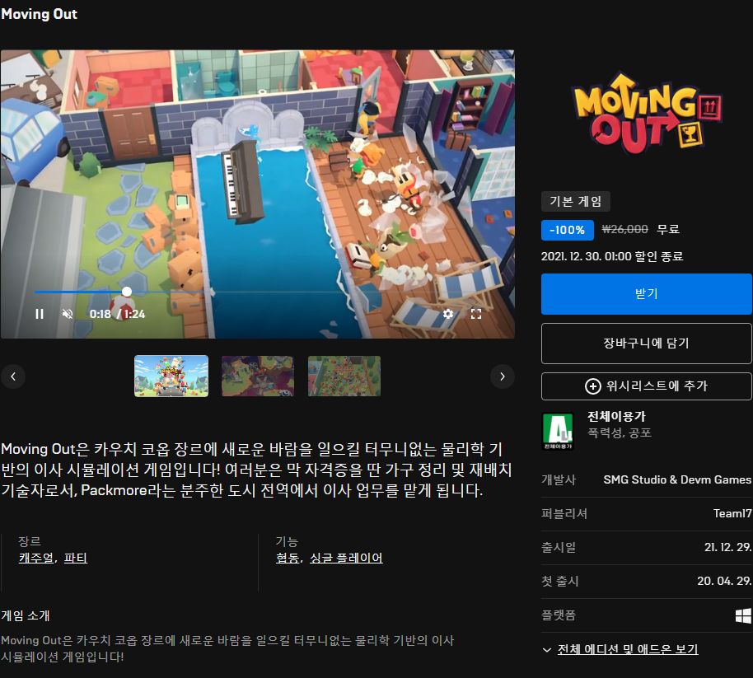Pause the trailer video
Viewport: 753px width, 678px height.
pyautogui.click(x=40, y=314)
